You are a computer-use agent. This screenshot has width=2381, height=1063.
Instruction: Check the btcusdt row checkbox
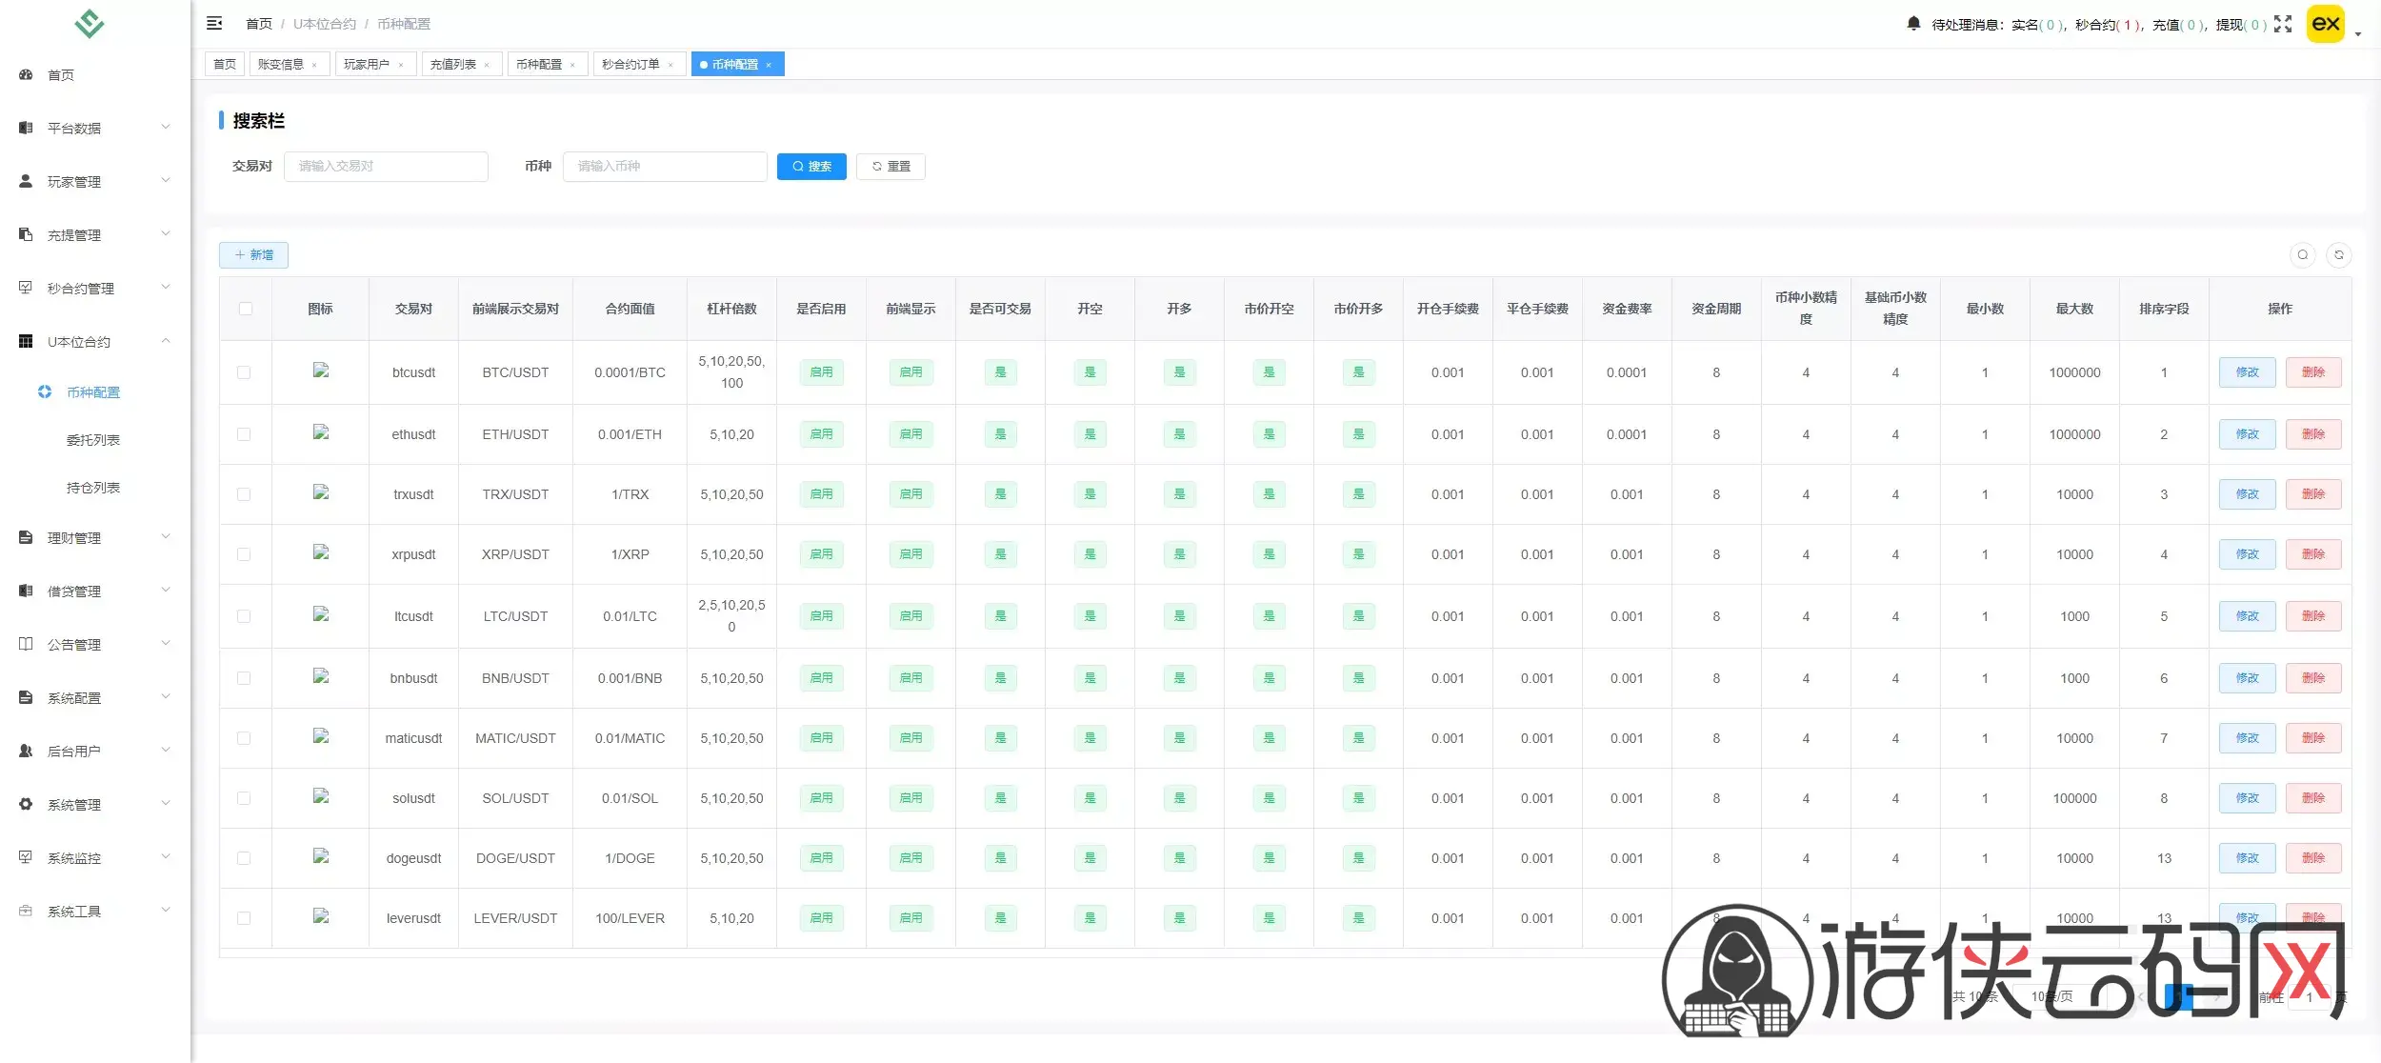(x=245, y=372)
